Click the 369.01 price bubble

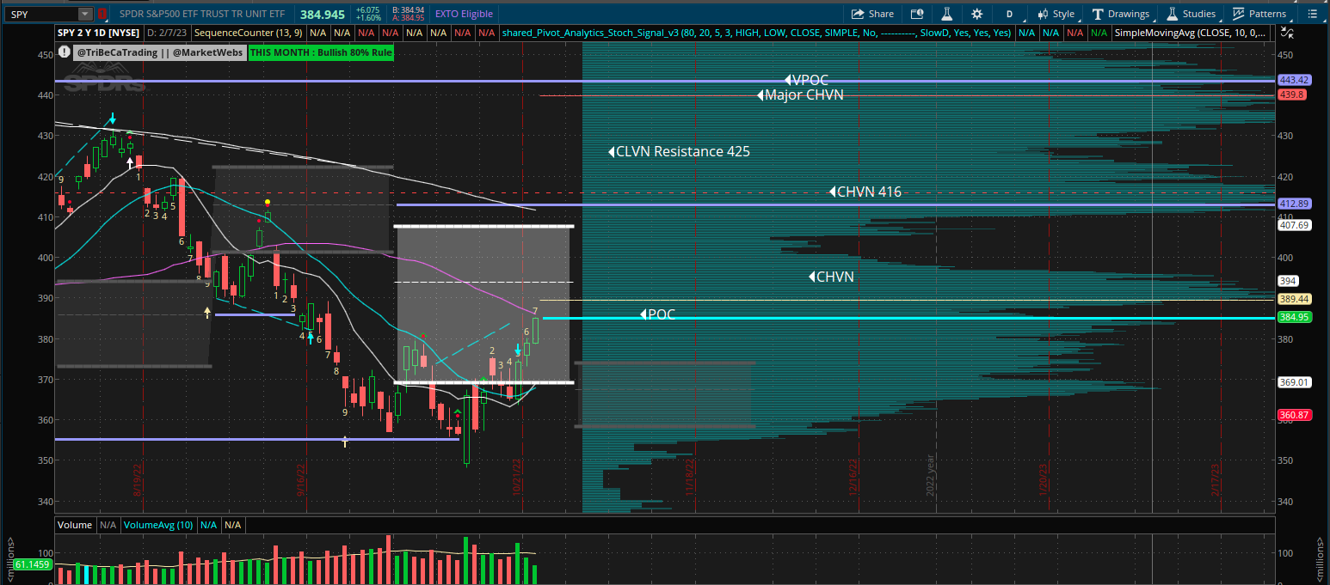[1293, 382]
